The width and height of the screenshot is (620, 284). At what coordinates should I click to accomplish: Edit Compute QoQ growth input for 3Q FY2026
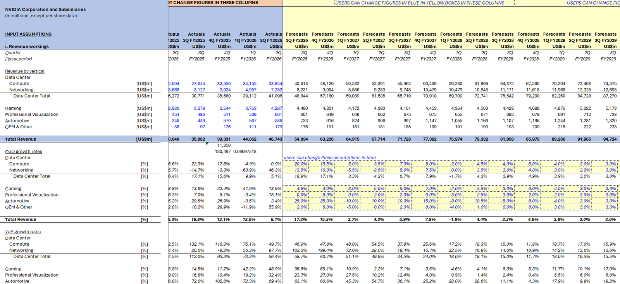(301, 164)
